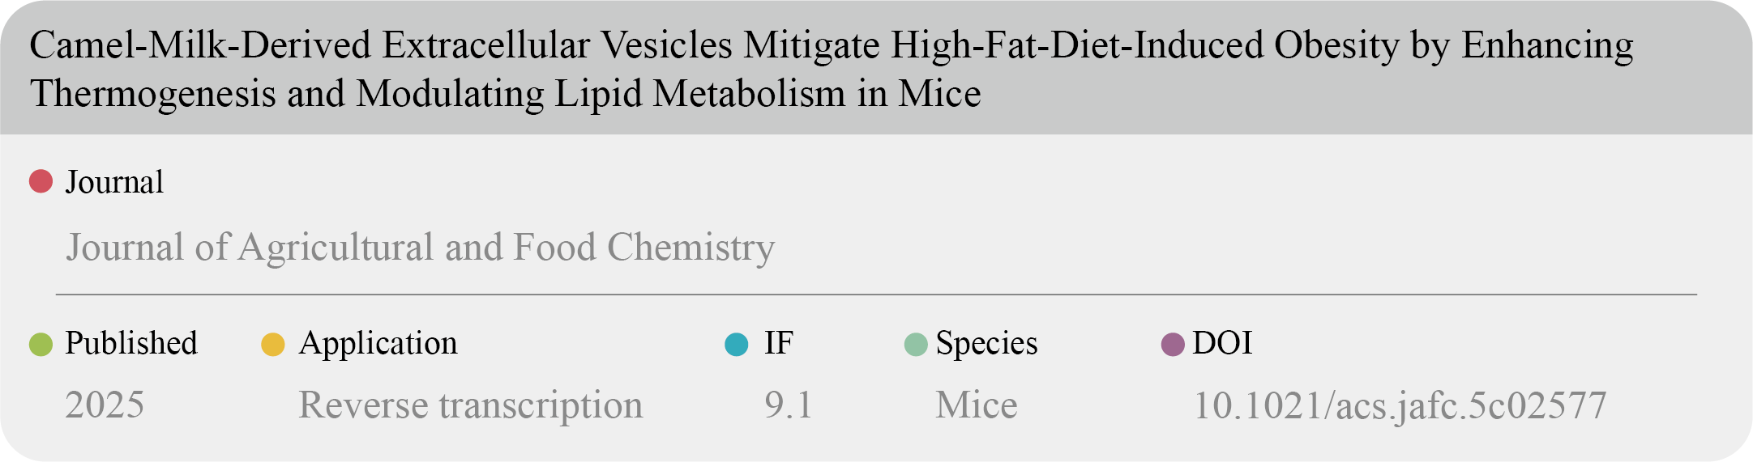Viewport: 1753px width, 462px height.
Task: Click the teal dot beside IF
Action: coord(736,344)
